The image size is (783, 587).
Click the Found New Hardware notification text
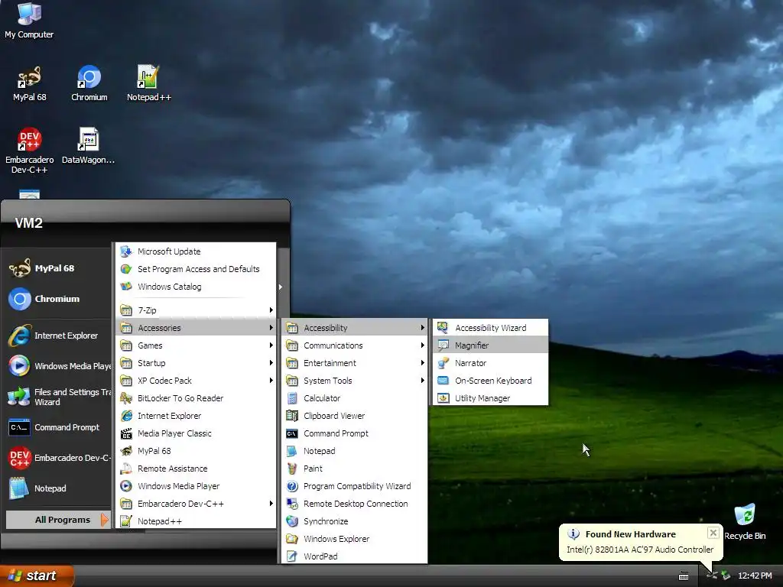(x=630, y=534)
